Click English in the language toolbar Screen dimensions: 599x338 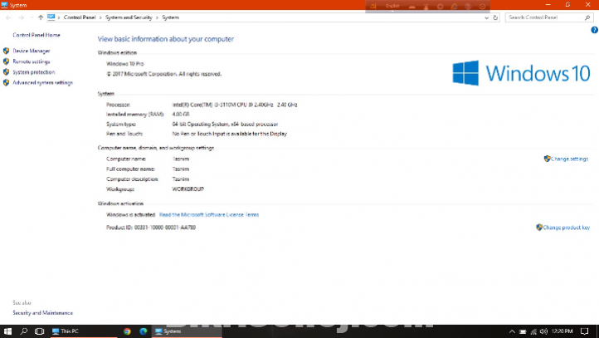point(392,6)
